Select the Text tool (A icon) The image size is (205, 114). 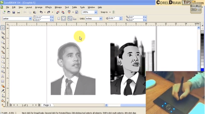[x=3, y=76]
